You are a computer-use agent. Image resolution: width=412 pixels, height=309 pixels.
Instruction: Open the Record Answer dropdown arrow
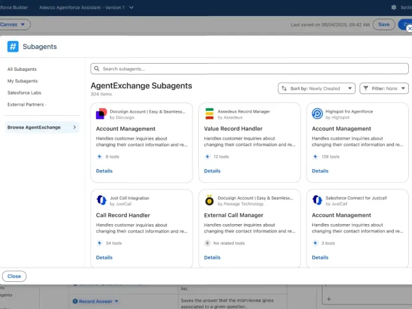(117, 301)
